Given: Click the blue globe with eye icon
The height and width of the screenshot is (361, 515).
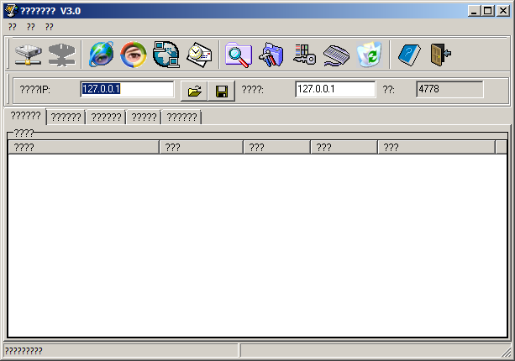Looking at the screenshot, I should click(102, 55).
